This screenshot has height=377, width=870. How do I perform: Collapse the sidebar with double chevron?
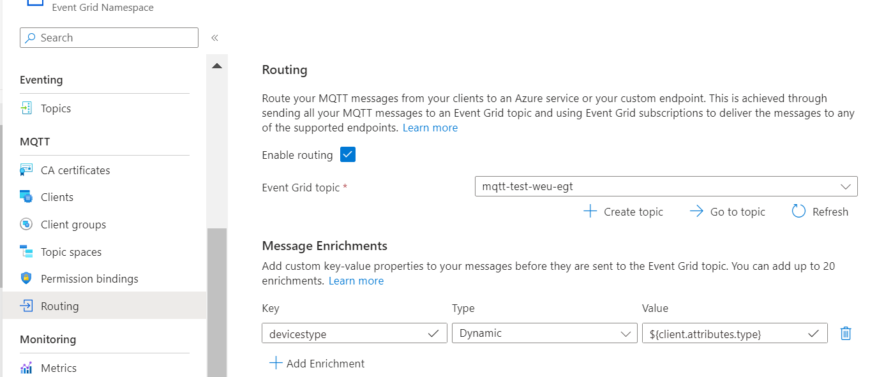click(x=215, y=38)
